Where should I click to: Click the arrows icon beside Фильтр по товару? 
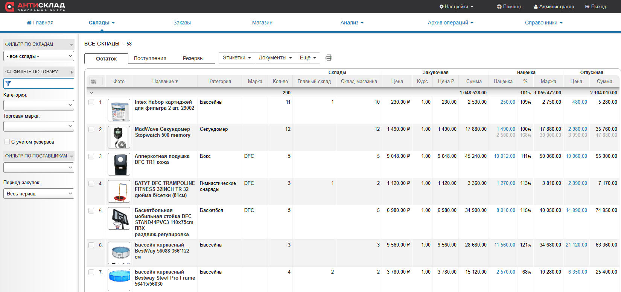pos(8,71)
